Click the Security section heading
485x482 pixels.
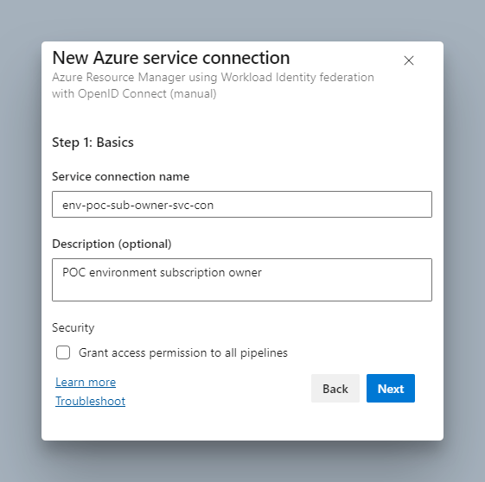(x=73, y=328)
